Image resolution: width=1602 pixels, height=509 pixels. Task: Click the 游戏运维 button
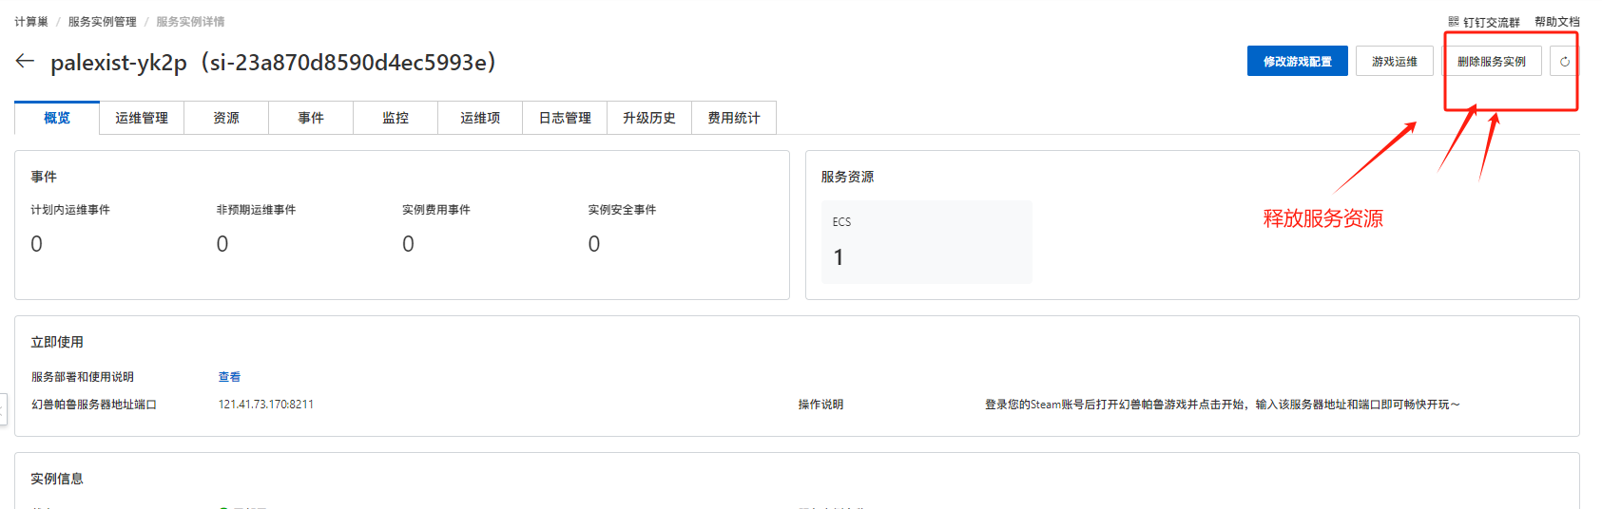pos(1394,62)
